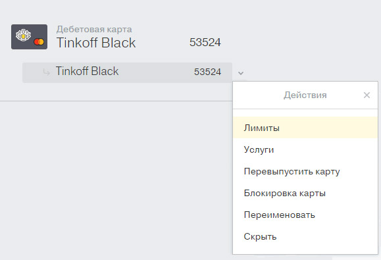
Task: Close the Действия actions popup
Action: (367, 95)
